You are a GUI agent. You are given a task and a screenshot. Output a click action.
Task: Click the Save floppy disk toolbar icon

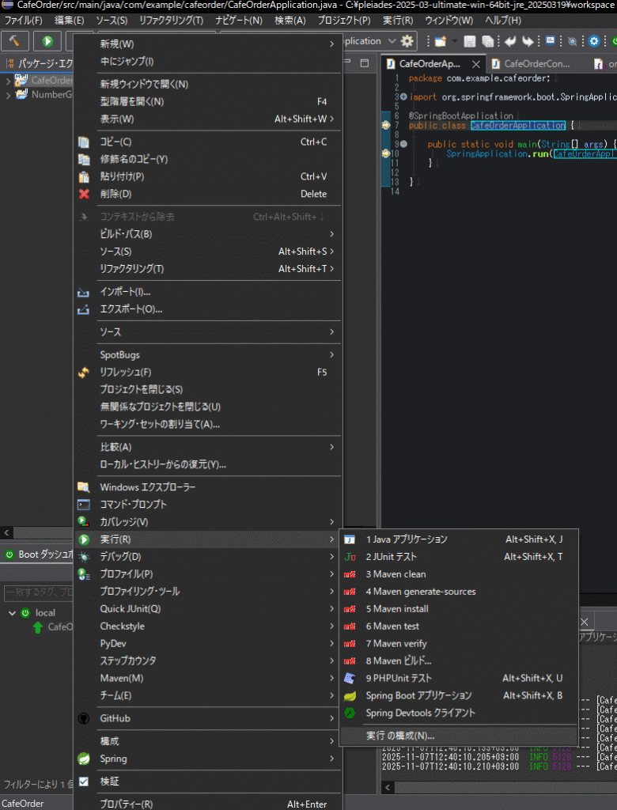point(470,41)
